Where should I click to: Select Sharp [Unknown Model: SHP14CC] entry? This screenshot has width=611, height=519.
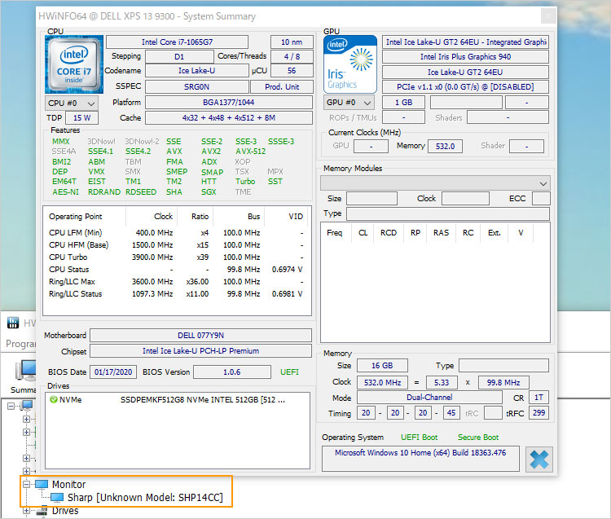[145, 498]
